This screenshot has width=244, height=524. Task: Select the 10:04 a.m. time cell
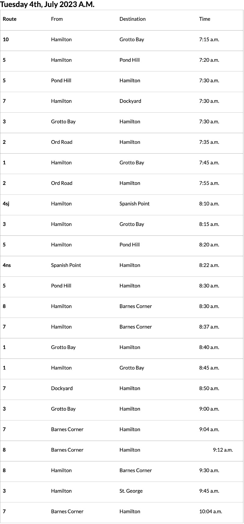[210, 511]
